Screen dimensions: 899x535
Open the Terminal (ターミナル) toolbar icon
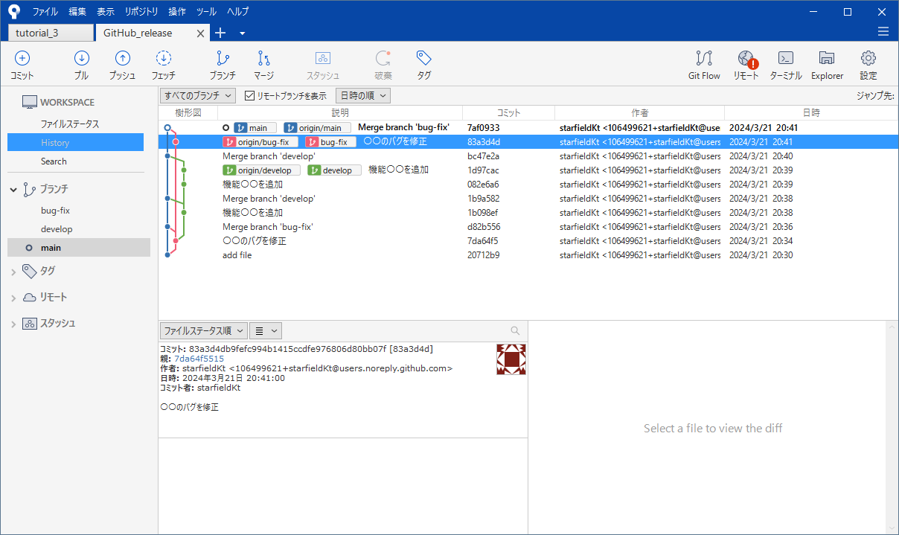786,58
